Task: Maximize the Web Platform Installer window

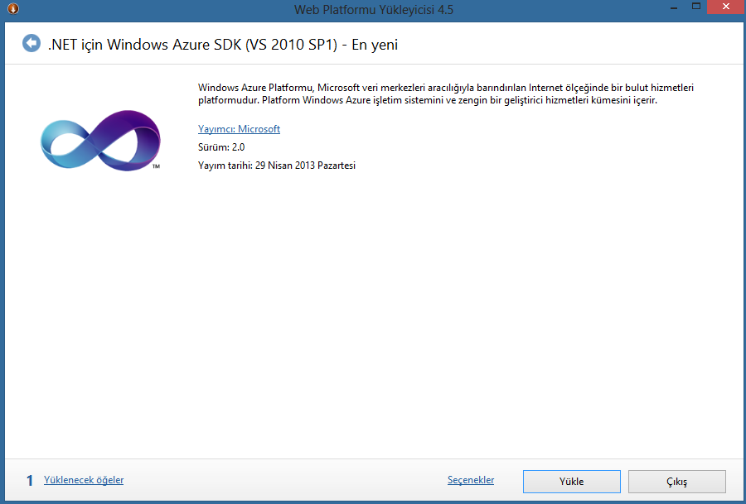Action: (x=696, y=7)
